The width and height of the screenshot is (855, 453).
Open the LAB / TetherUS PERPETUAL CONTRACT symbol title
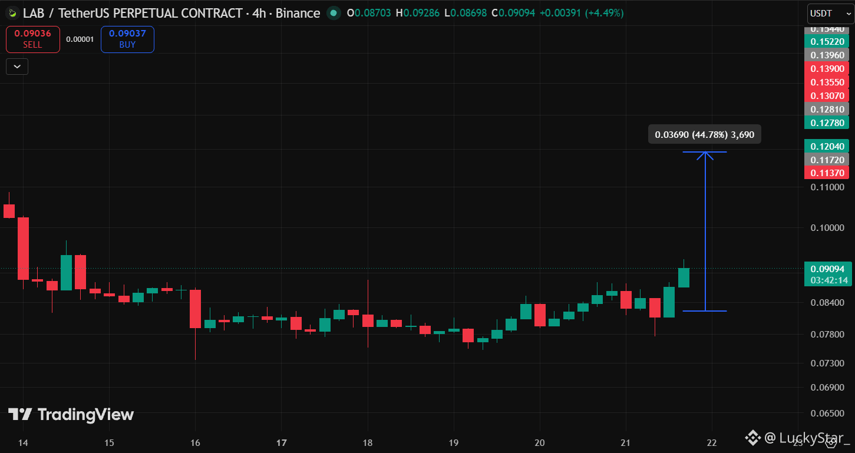point(171,13)
